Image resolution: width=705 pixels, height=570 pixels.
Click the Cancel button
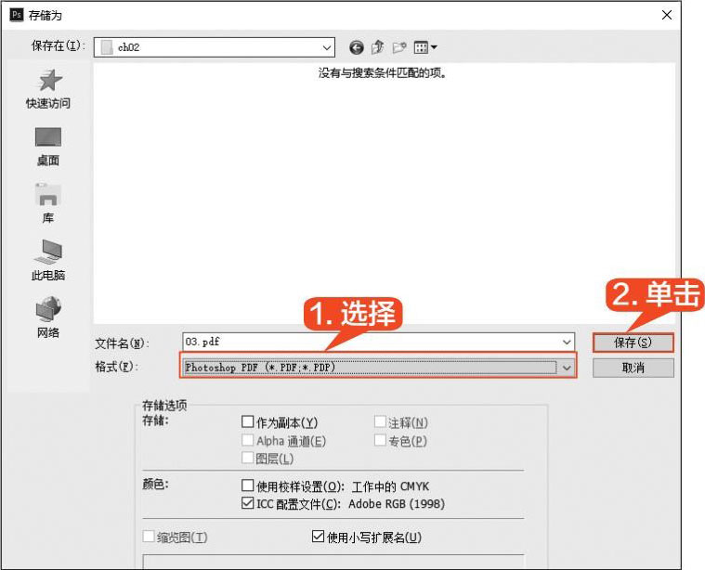click(x=633, y=368)
